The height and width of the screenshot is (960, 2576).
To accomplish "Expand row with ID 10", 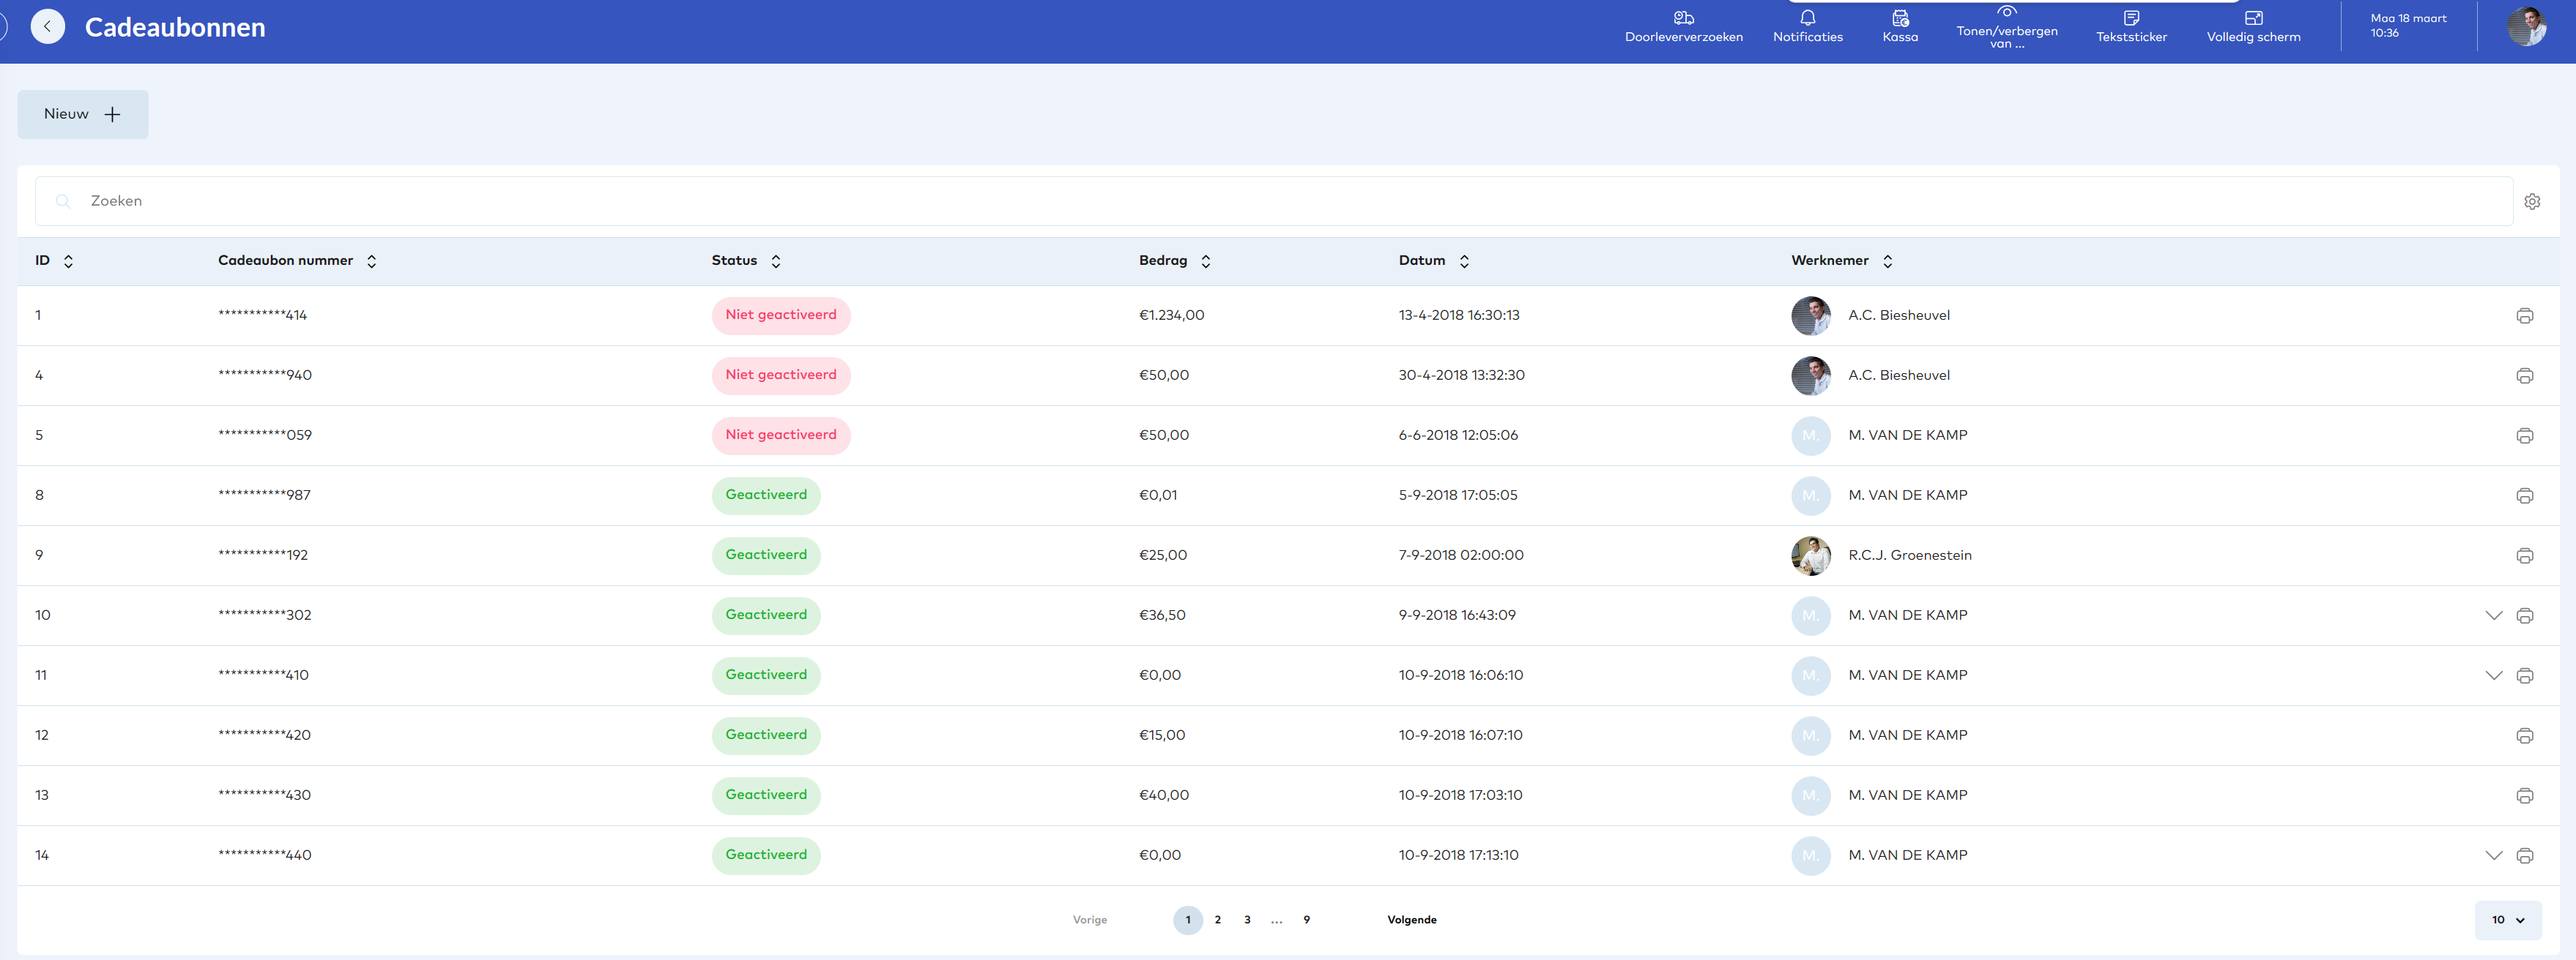I will tap(2493, 615).
